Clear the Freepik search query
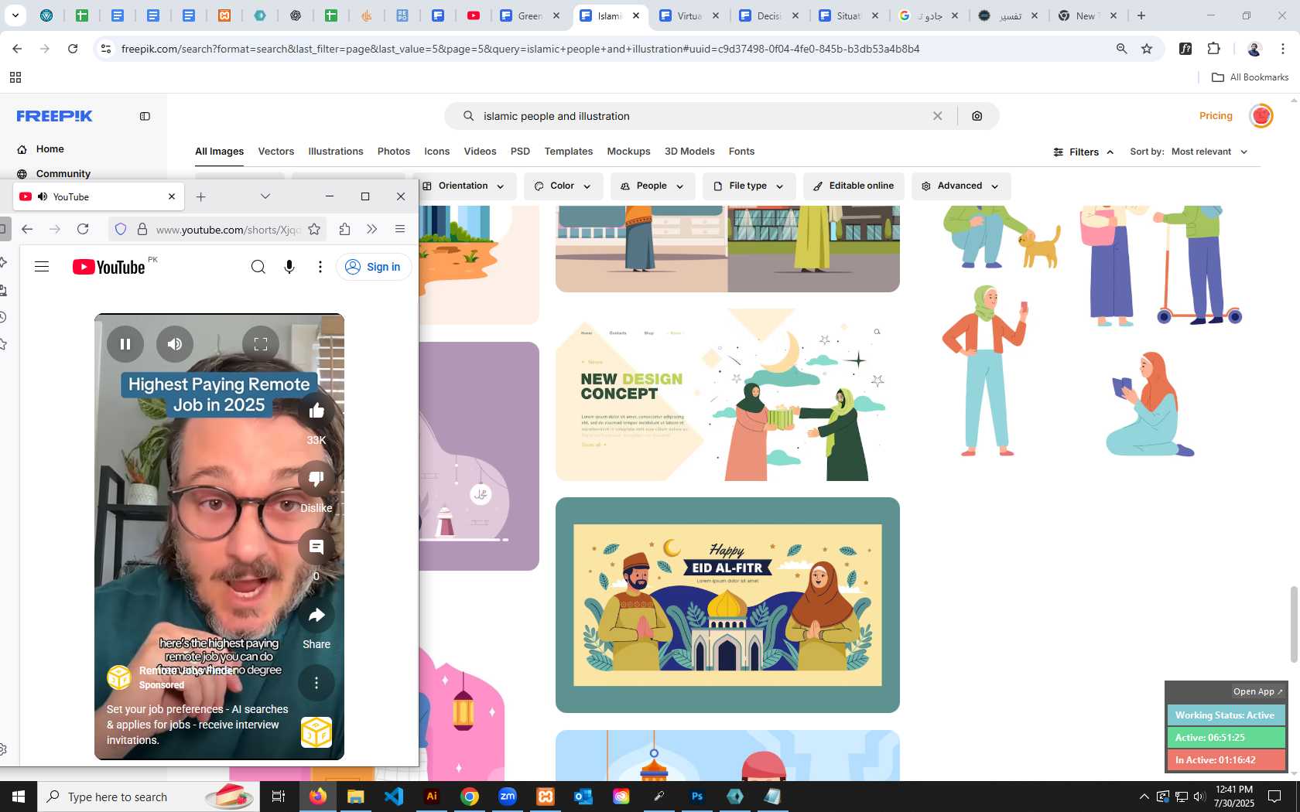1300x812 pixels. pos(937,116)
